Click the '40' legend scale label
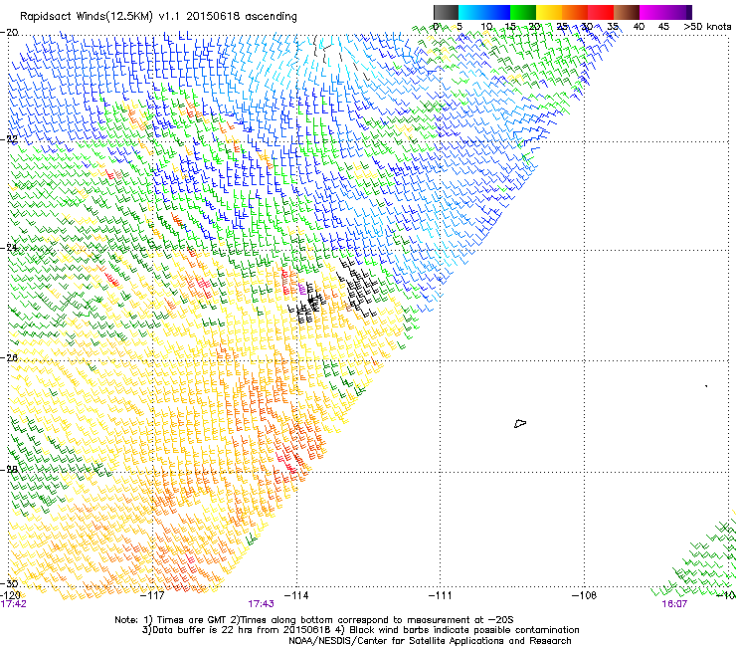The image size is (736, 647). [639, 27]
